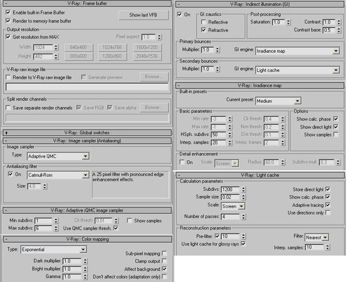The width and height of the screenshot is (347, 282).
Task: Click the Light cache Interp. samples field
Action: pos(315,247)
